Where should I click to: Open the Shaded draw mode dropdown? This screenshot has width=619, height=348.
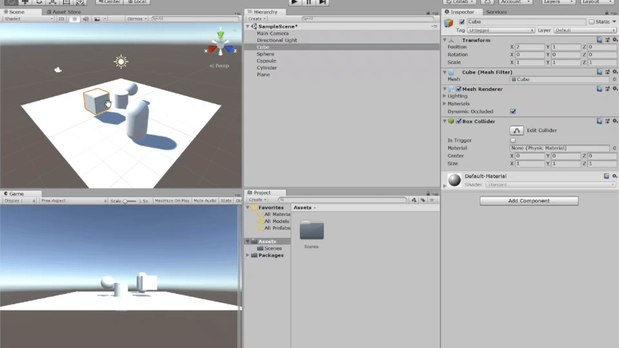[x=28, y=19]
